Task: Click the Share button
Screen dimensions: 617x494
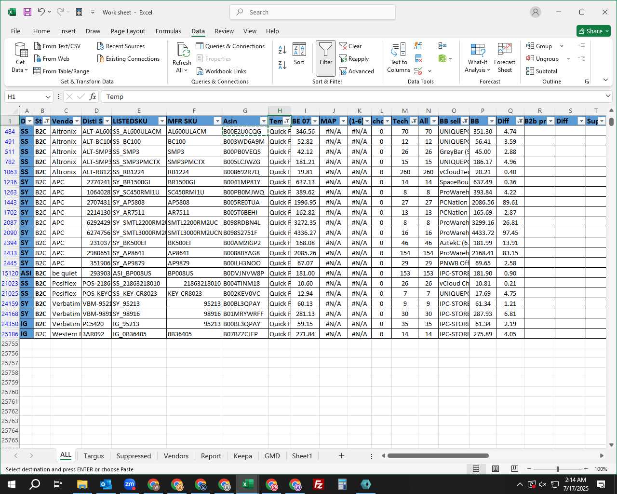Action: [x=593, y=31]
